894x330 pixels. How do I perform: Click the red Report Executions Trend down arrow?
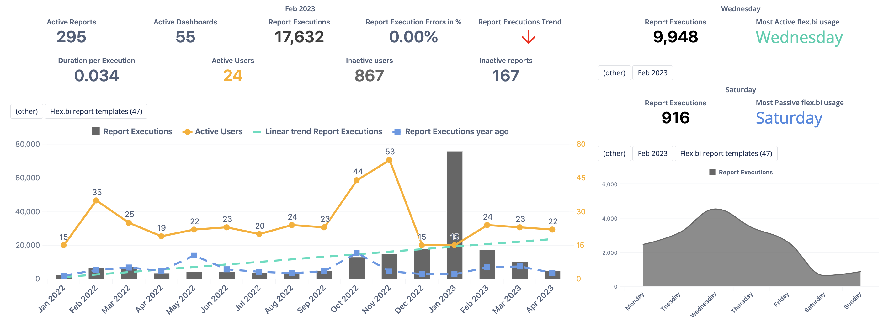[528, 37]
